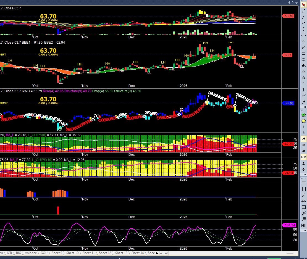Viewport: 307px width, 259px height.
Task: Click the horizontal chart scrollbar thumb
Action: tap(290, 253)
